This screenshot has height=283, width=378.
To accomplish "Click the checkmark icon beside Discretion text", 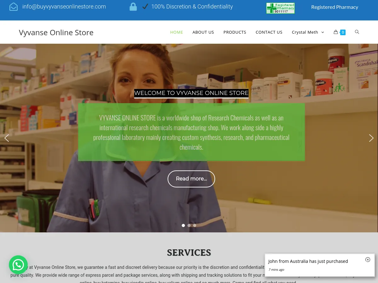I will pyautogui.click(x=145, y=6).
